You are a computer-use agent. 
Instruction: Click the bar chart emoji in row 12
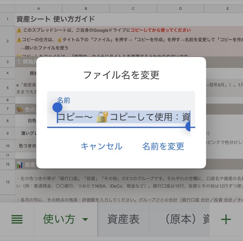20,165
